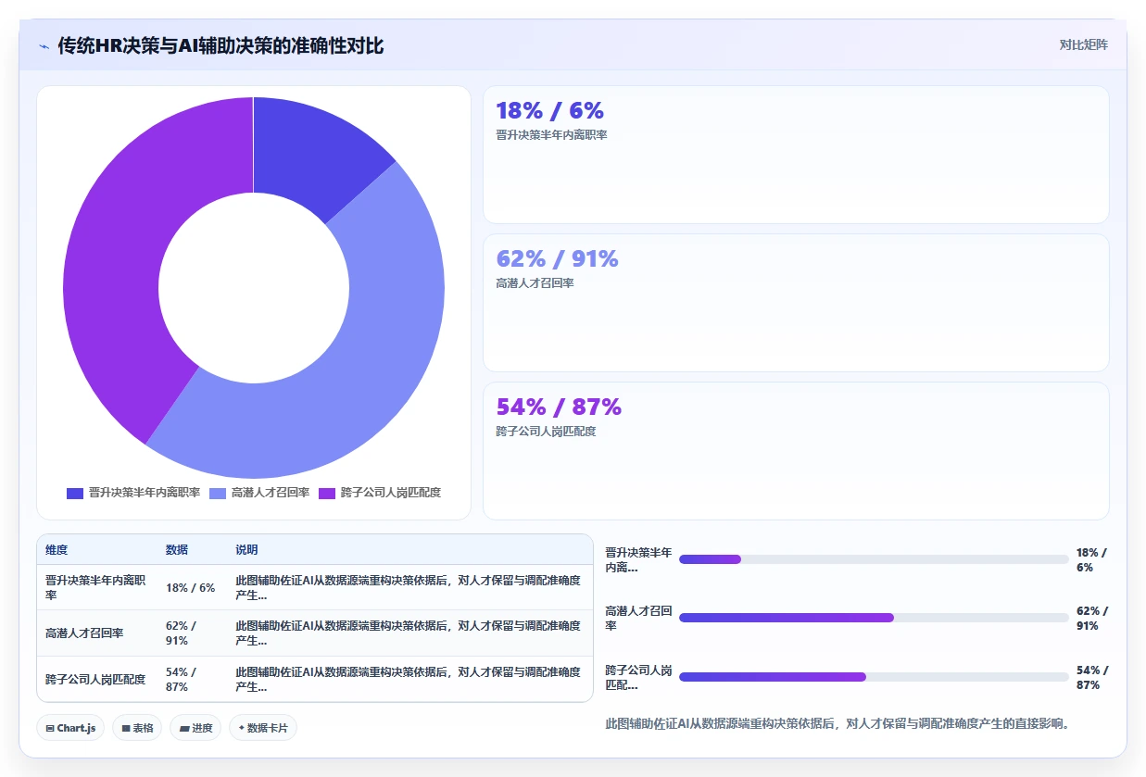The width and height of the screenshot is (1146, 777).
Task: Click progress label 高潜人才召回率
Action: pos(638,619)
